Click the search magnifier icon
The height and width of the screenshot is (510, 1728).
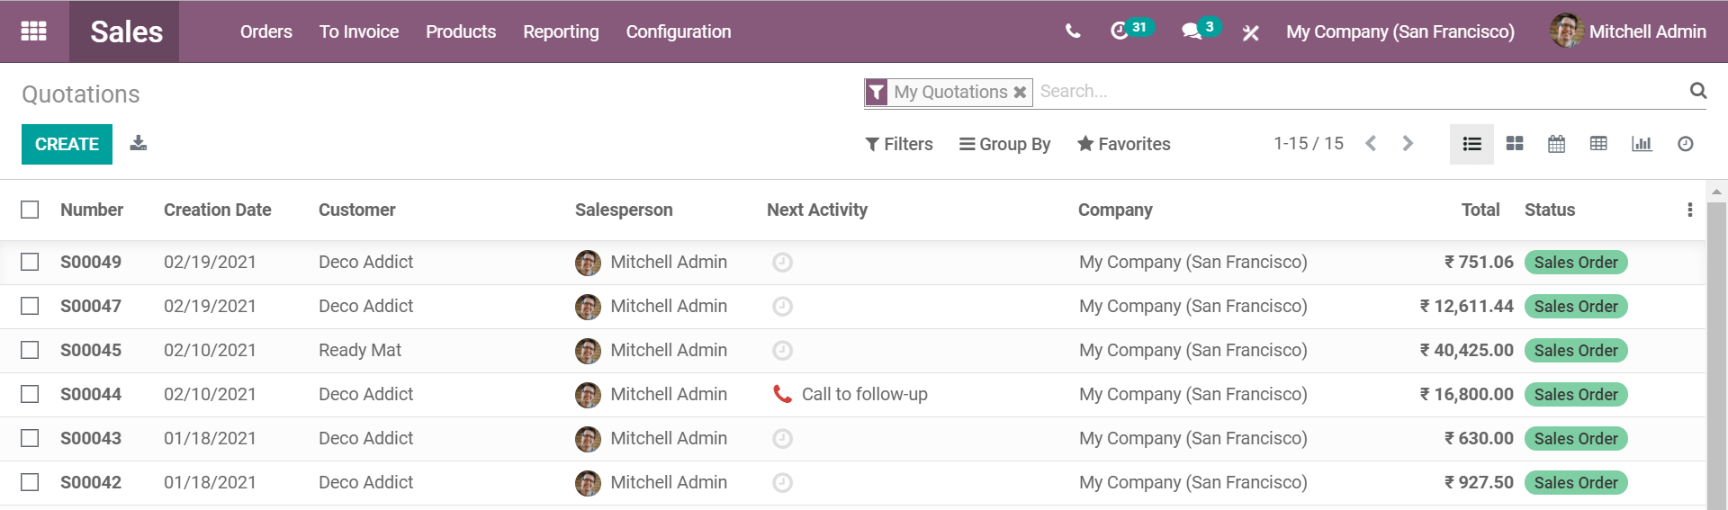[x=1697, y=90]
